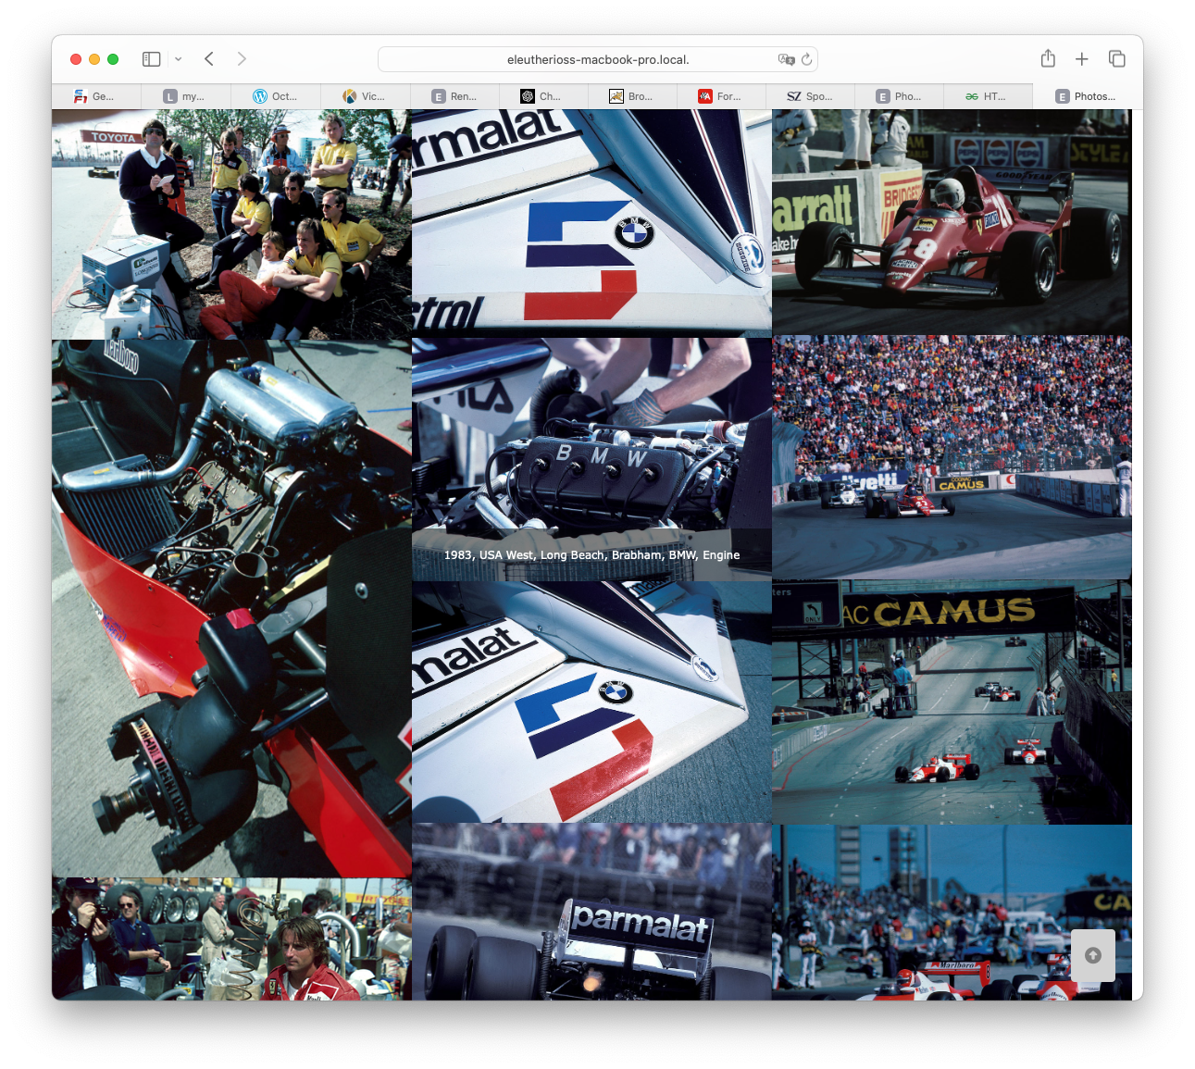Click the translate icon in address bar
1195x1069 pixels.
[x=786, y=59]
